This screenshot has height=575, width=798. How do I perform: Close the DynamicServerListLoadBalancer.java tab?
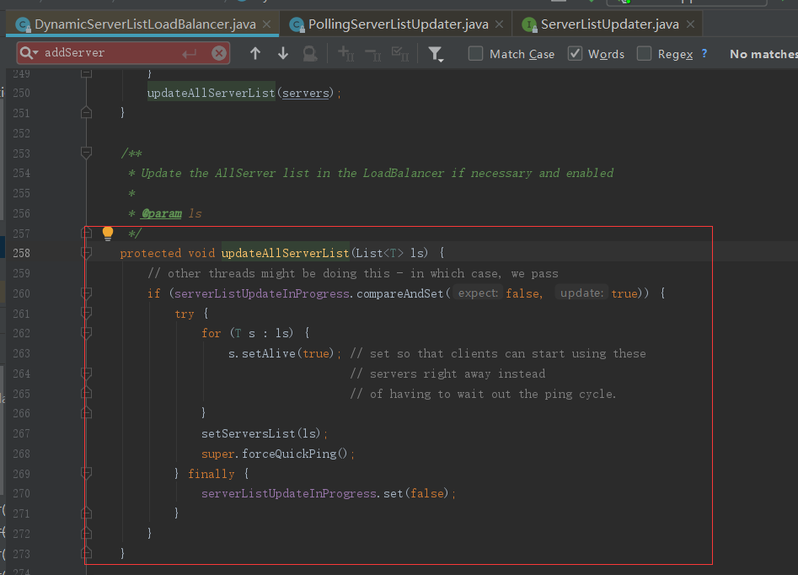point(266,24)
